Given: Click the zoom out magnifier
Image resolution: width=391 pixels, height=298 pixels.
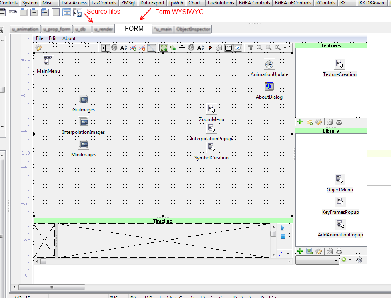Looking at the screenshot, I should pos(269,47).
